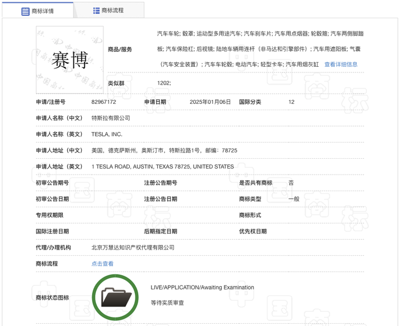The image size is (400, 326).
Task: Click the 初审公告日期 label
Action: tap(53, 199)
